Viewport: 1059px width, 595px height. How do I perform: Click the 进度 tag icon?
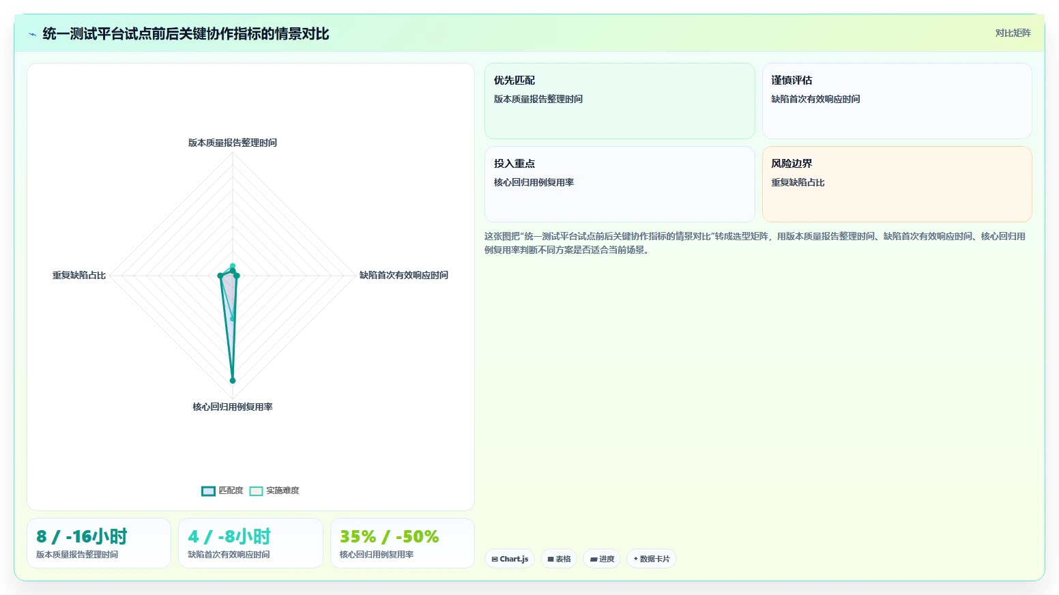tap(594, 559)
